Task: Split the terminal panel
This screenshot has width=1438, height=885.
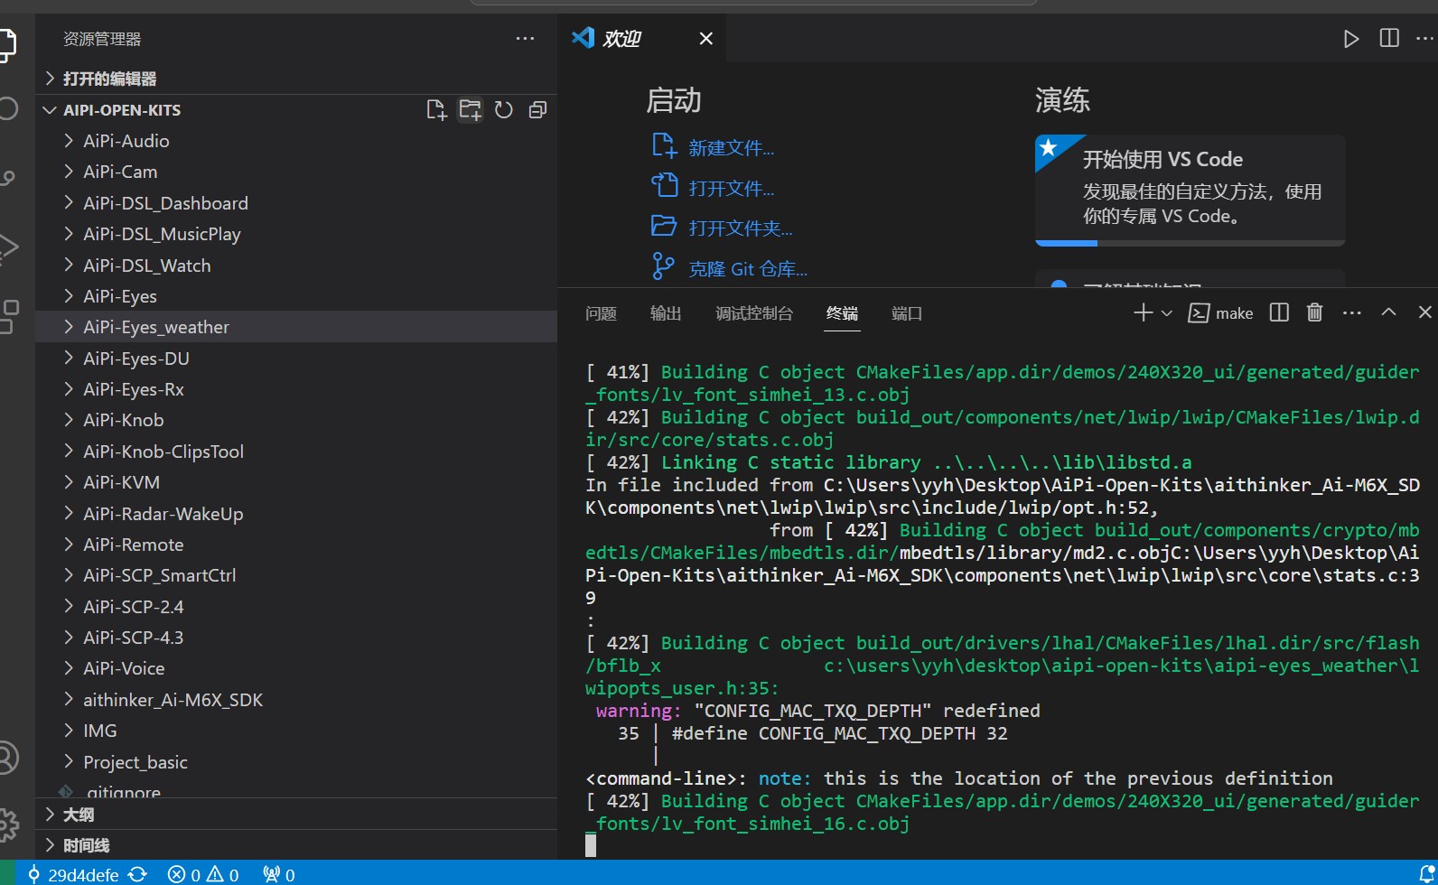Action: [x=1279, y=312]
